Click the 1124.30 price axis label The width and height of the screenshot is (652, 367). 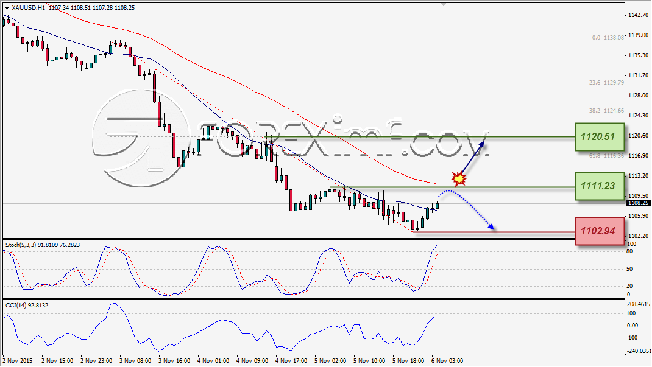point(638,115)
